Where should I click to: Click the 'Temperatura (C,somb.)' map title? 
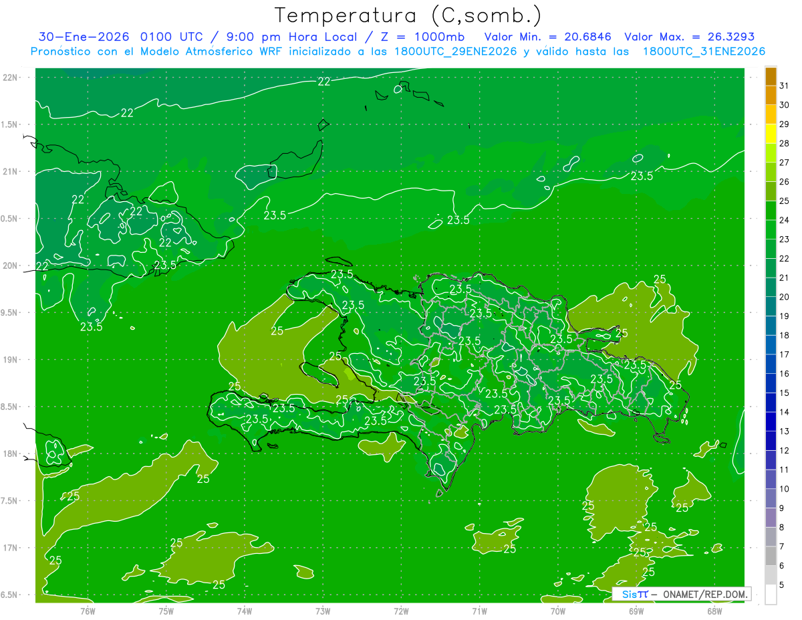click(x=408, y=15)
